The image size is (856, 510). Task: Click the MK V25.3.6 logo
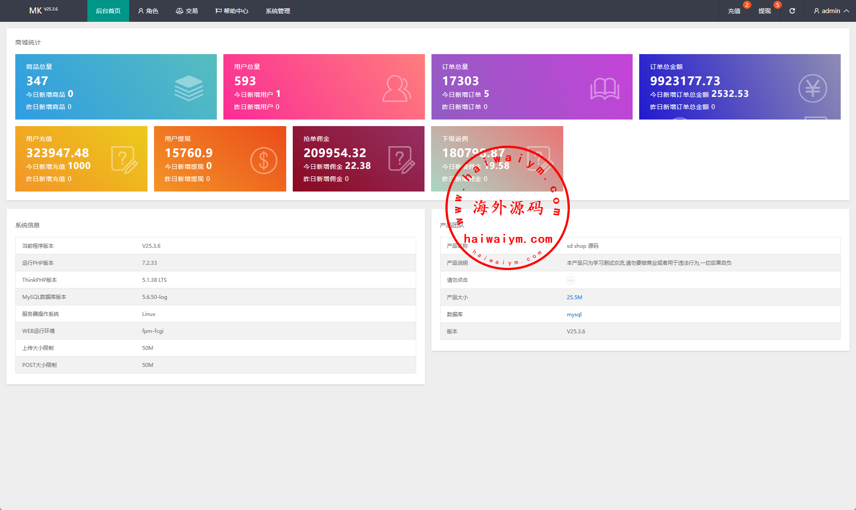(43, 10)
